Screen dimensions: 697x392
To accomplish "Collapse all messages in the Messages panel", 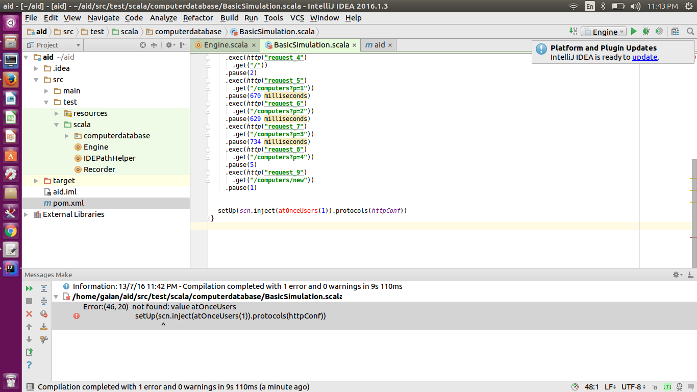I will click(44, 301).
